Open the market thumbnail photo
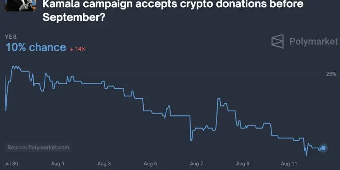Viewport: 340px width, 170px height. [x=20, y=4]
